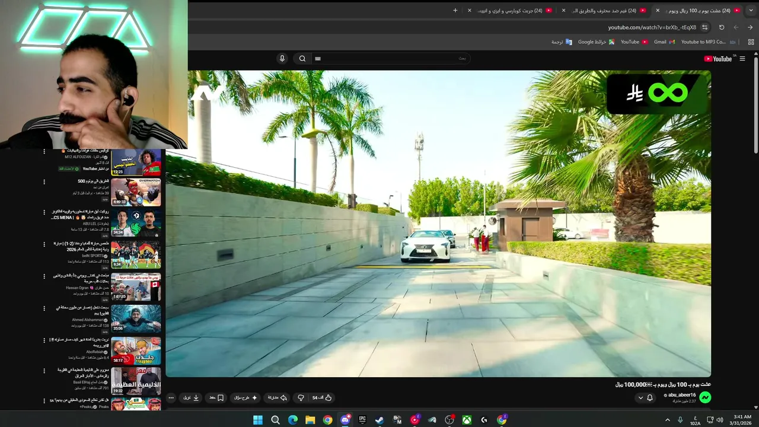The image size is (759, 427).
Task: Open Discord from the taskbar
Action: coord(345,420)
